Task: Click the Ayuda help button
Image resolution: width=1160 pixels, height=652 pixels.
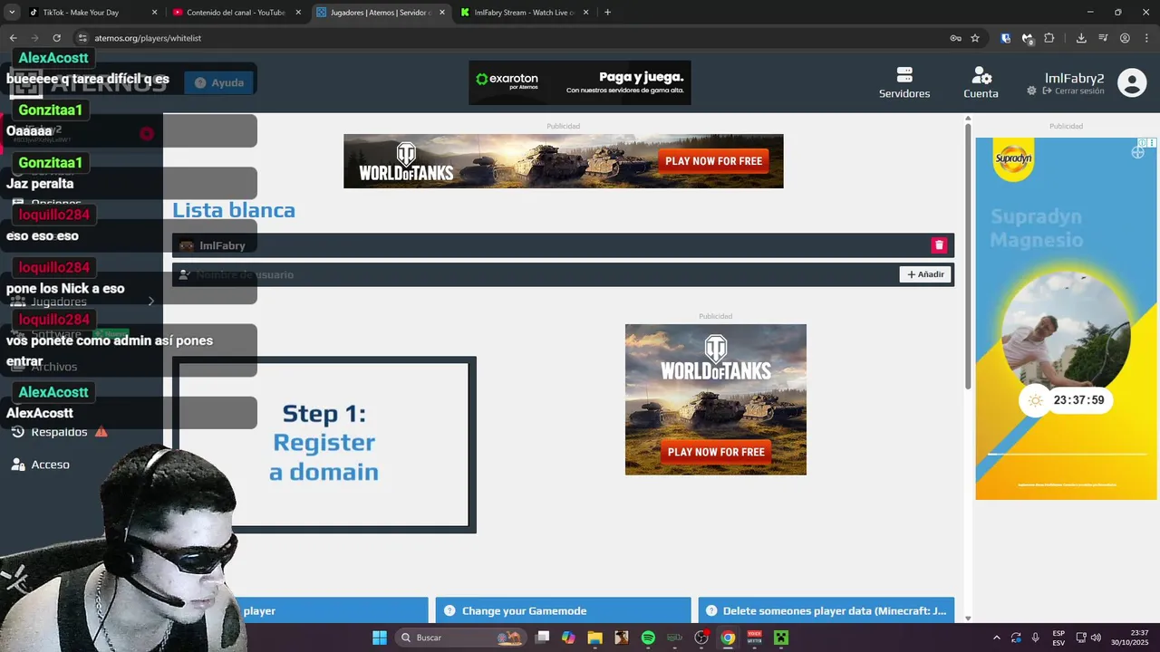Action: 219,82
